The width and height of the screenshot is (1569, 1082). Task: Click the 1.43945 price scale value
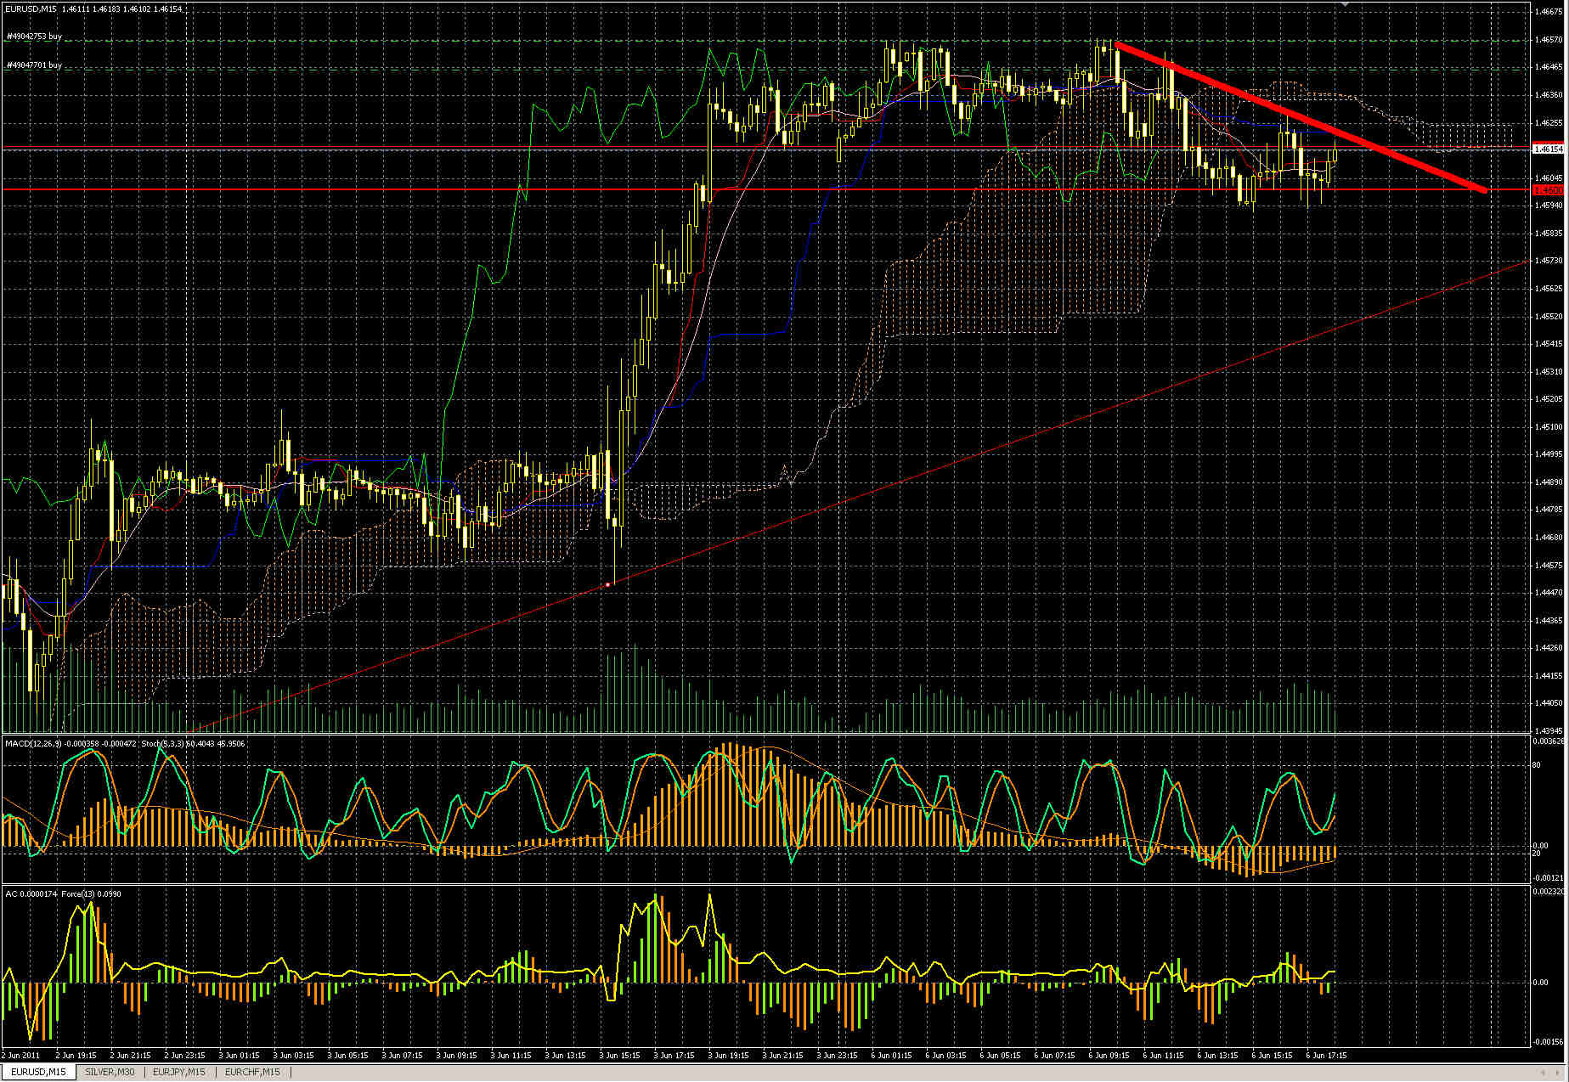click(x=1548, y=730)
